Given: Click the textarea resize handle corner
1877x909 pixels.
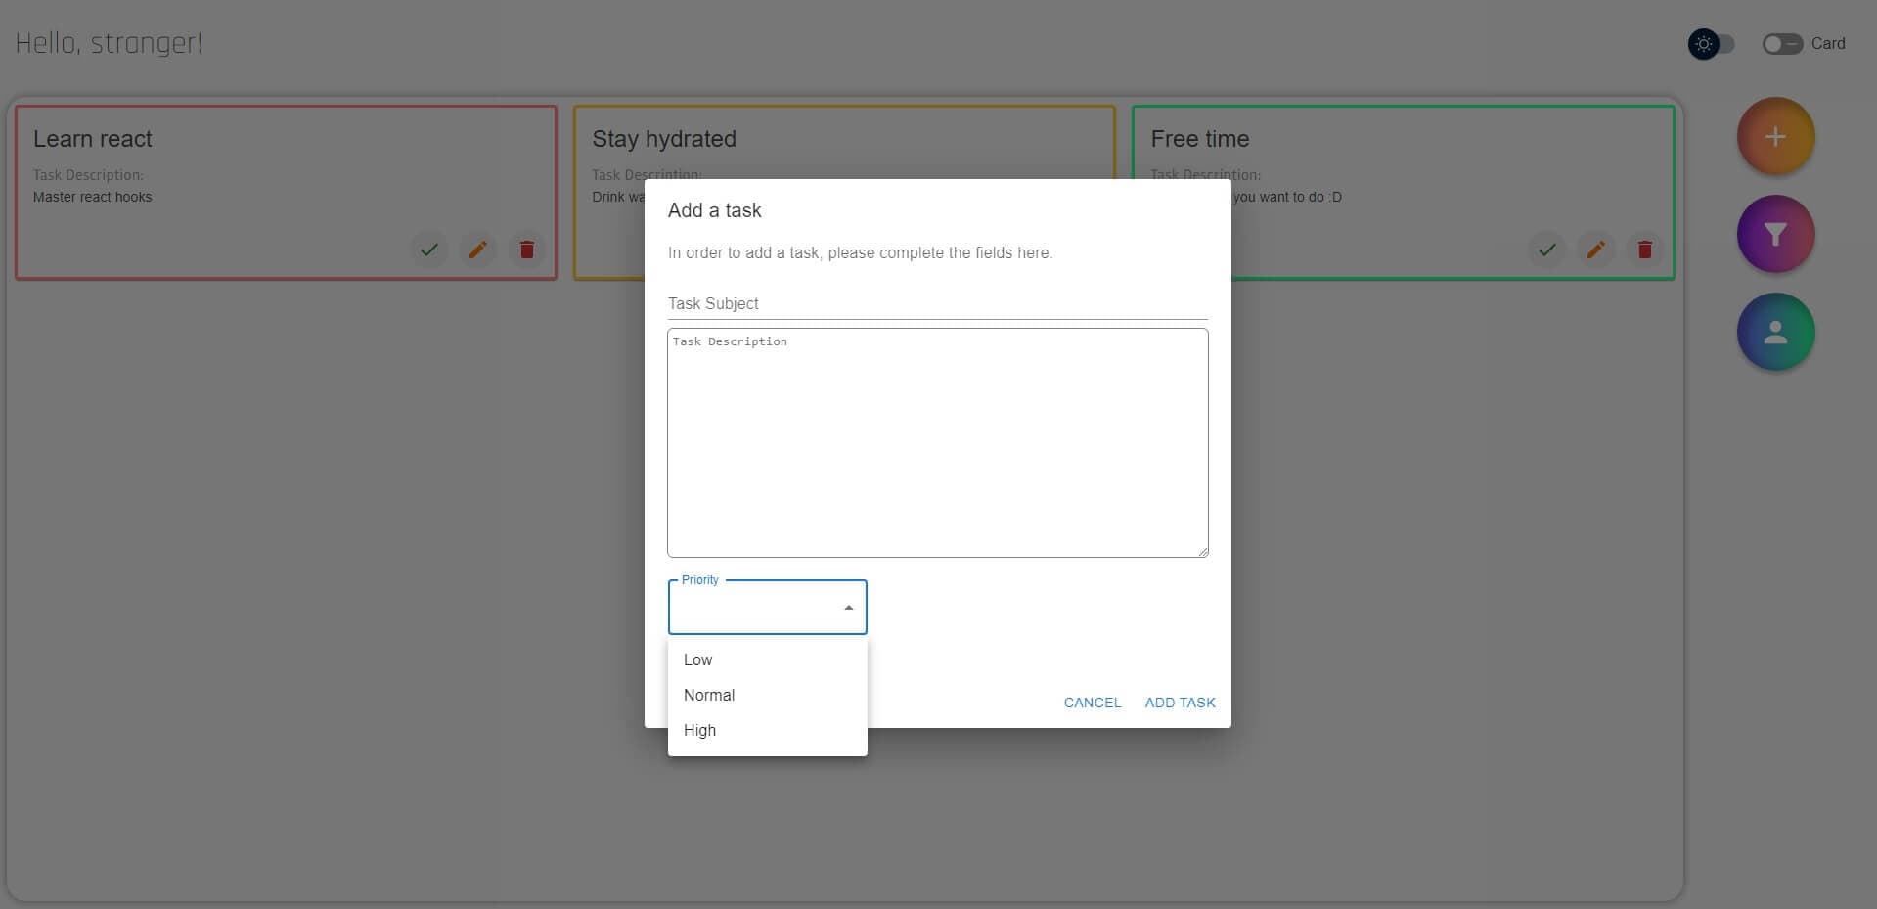Looking at the screenshot, I should (1203, 551).
